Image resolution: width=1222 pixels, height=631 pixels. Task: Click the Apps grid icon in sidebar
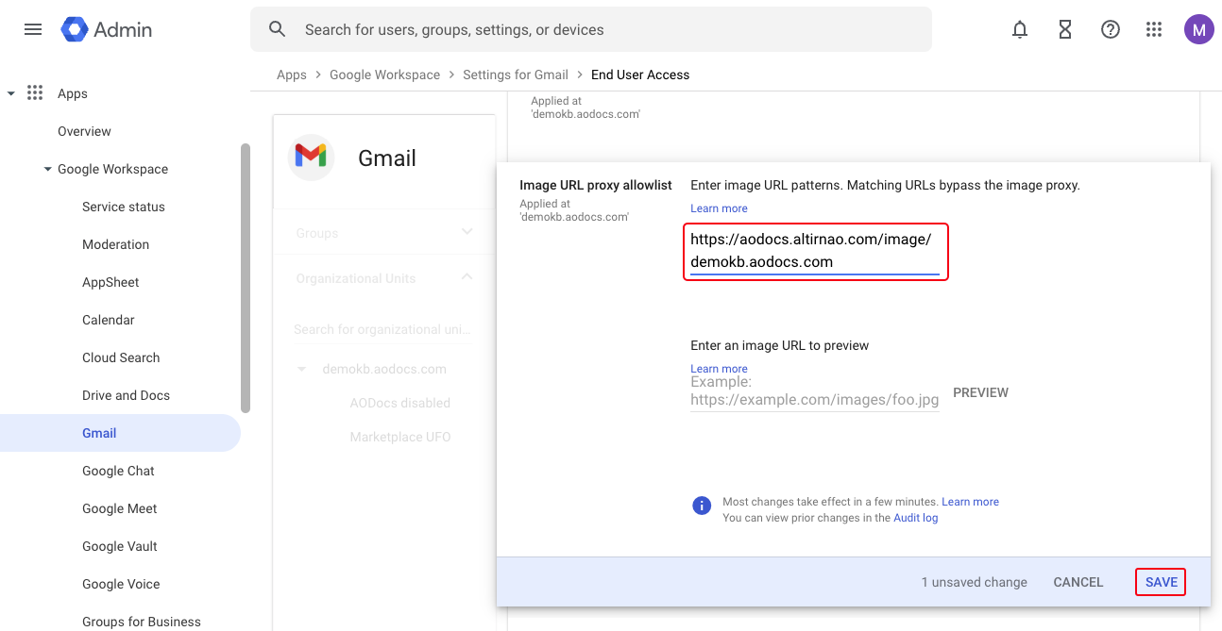click(35, 92)
